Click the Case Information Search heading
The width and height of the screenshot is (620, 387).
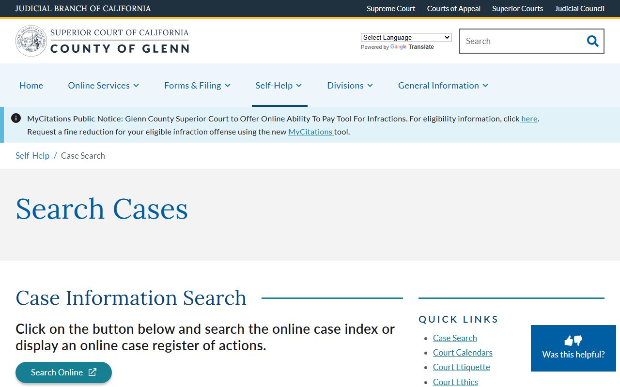pyautogui.click(x=131, y=298)
